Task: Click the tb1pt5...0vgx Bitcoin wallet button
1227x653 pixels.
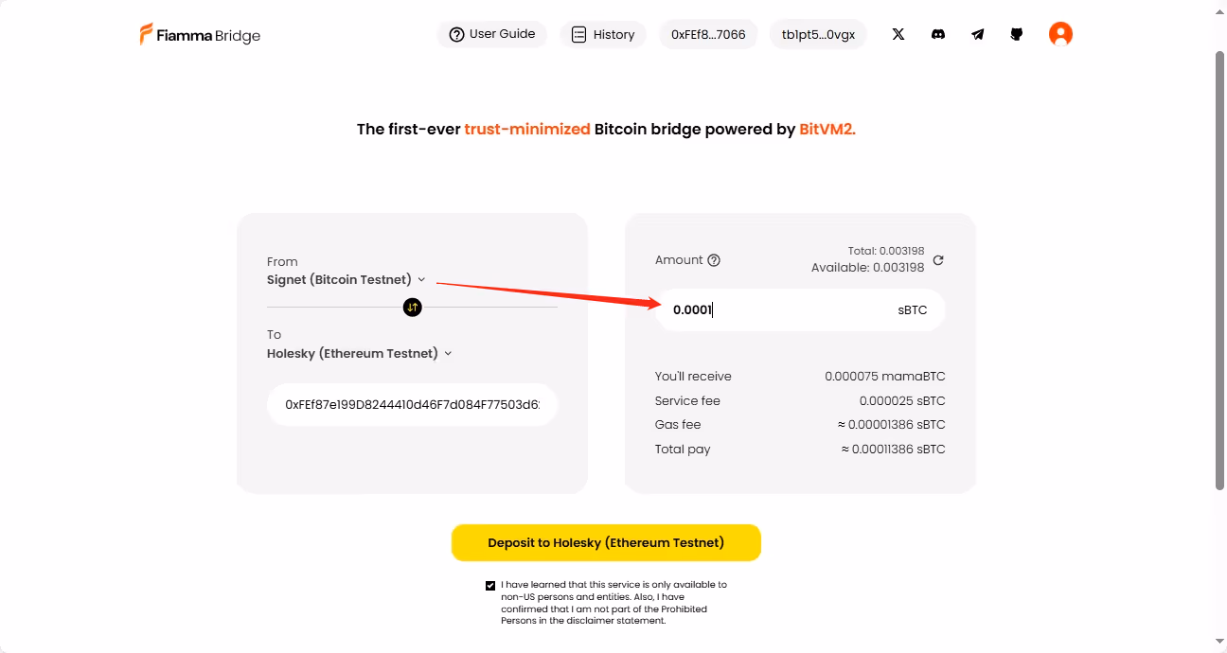Action: pos(818,34)
